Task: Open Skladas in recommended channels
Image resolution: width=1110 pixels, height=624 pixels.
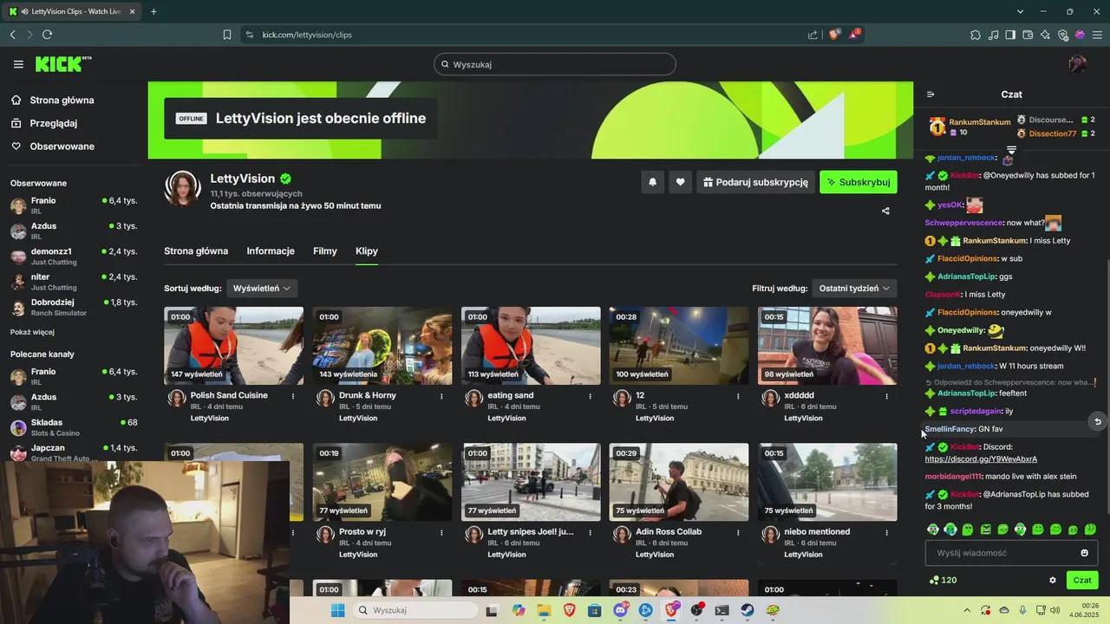Action: [x=73, y=427]
